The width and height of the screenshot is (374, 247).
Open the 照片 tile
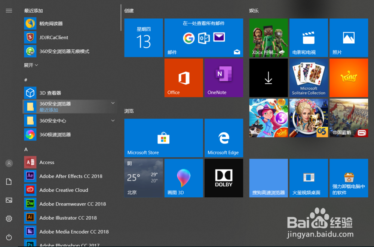[349, 38]
